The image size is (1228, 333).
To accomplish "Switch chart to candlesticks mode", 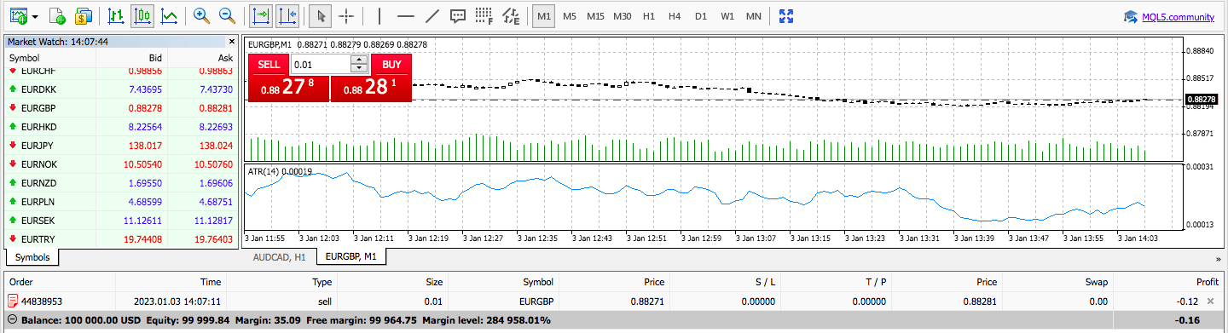I will tap(143, 15).
